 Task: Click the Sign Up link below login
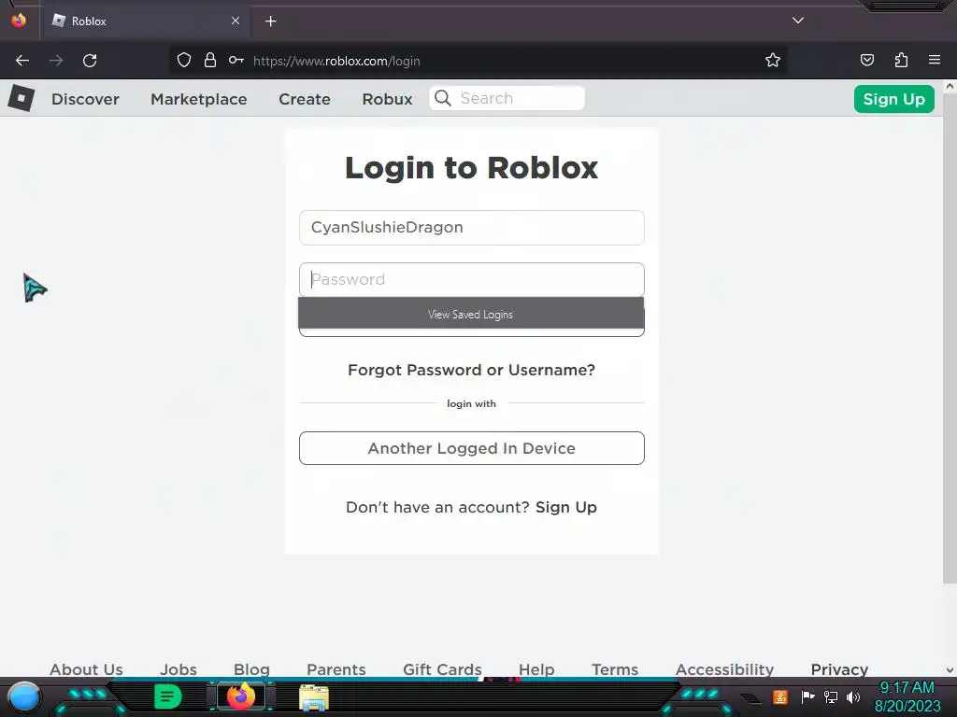point(565,507)
